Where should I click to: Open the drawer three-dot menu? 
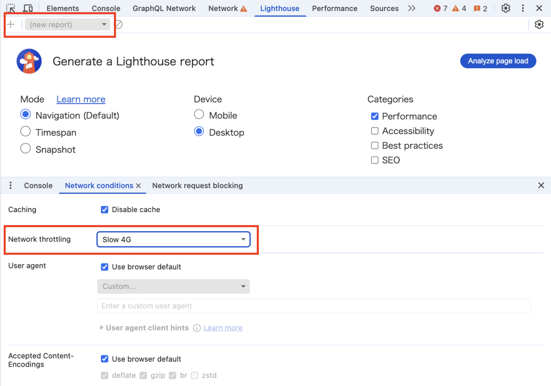(11, 186)
